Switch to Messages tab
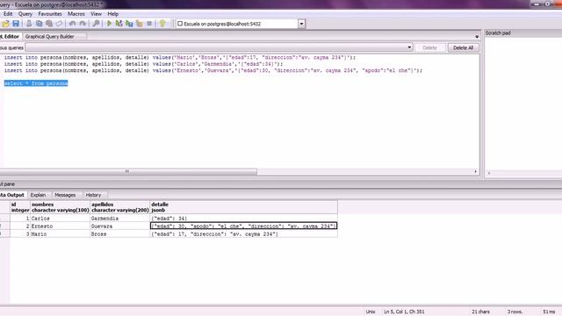Screen dimensions: 562x316 click(x=65, y=195)
